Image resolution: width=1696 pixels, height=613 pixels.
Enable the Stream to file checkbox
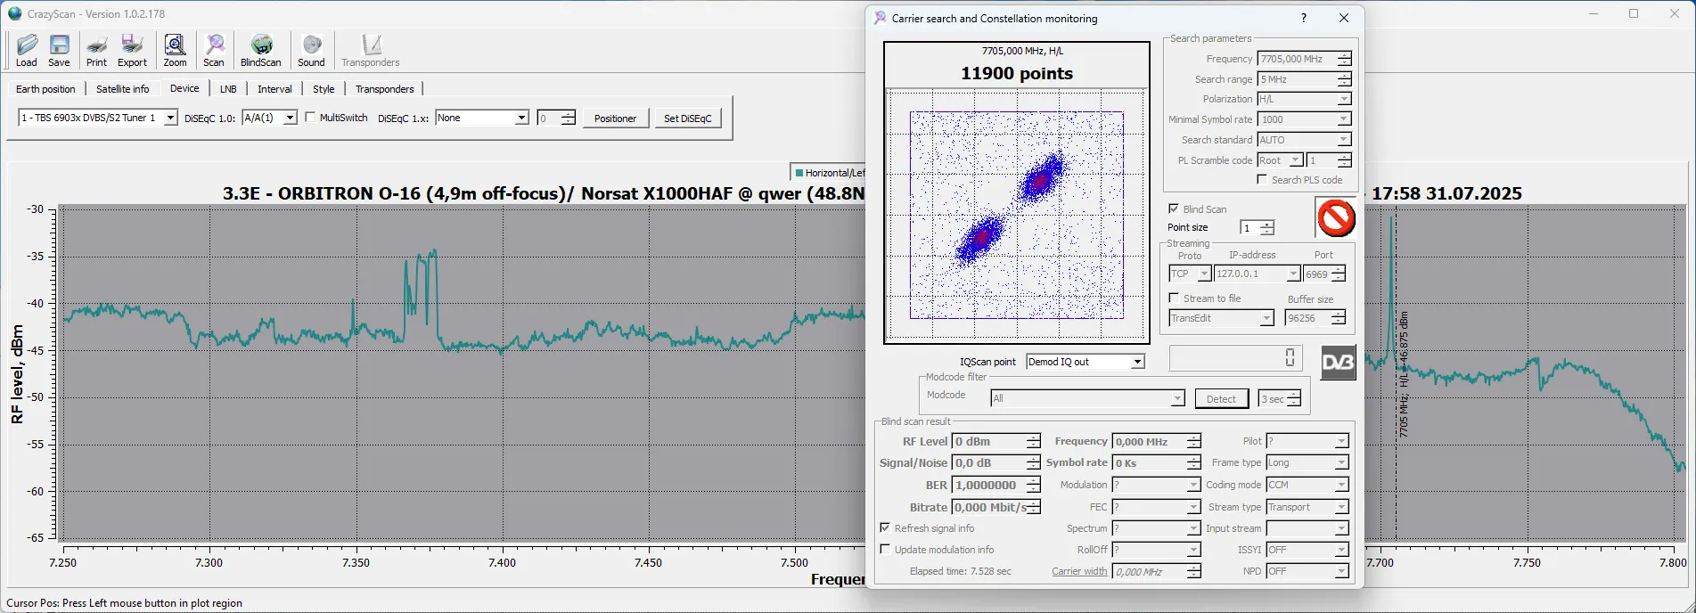click(1174, 298)
